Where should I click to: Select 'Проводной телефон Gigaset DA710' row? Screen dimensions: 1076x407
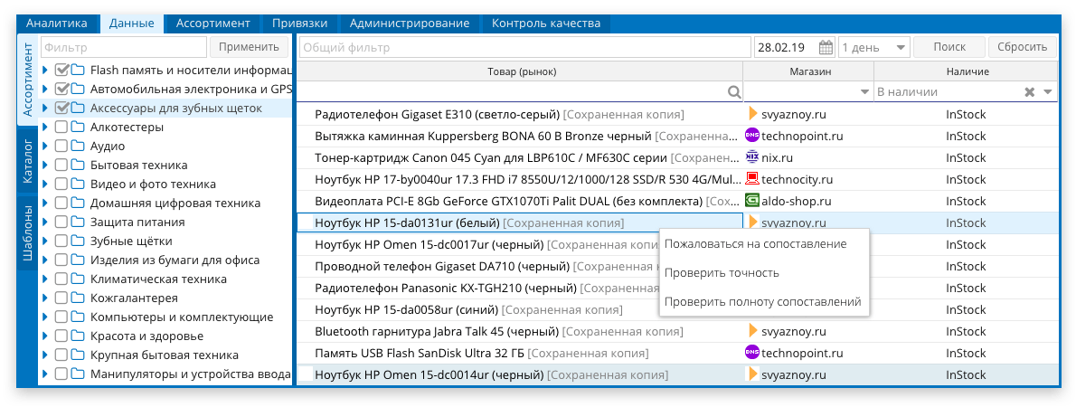(677, 266)
